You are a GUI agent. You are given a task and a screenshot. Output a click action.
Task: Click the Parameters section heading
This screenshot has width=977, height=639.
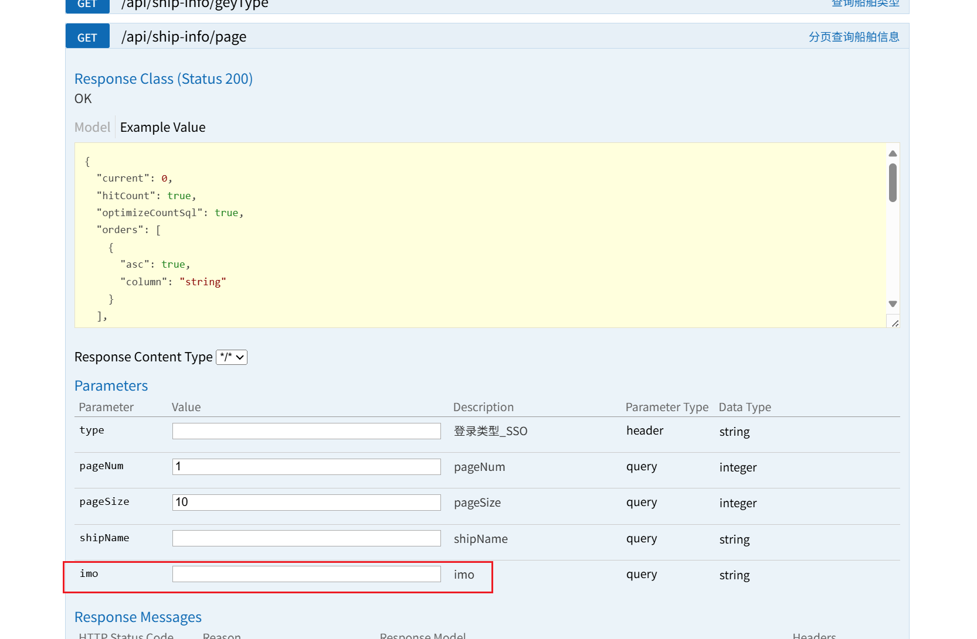pyautogui.click(x=111, y=385)
